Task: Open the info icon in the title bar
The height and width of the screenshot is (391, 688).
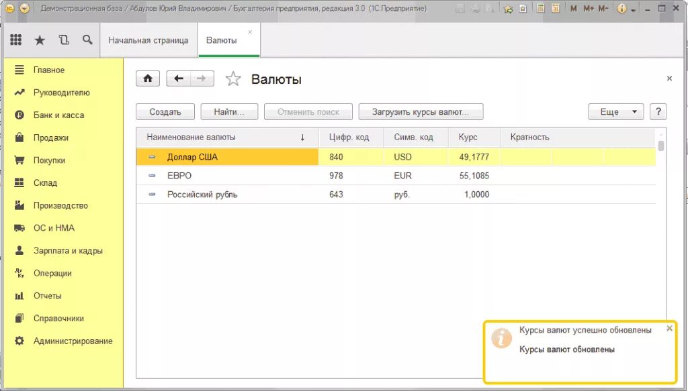Action: pos(621,8)
